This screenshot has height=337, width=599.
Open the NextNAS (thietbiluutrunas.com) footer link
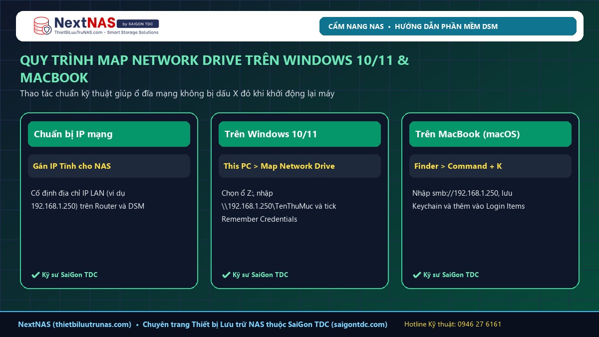75,324
